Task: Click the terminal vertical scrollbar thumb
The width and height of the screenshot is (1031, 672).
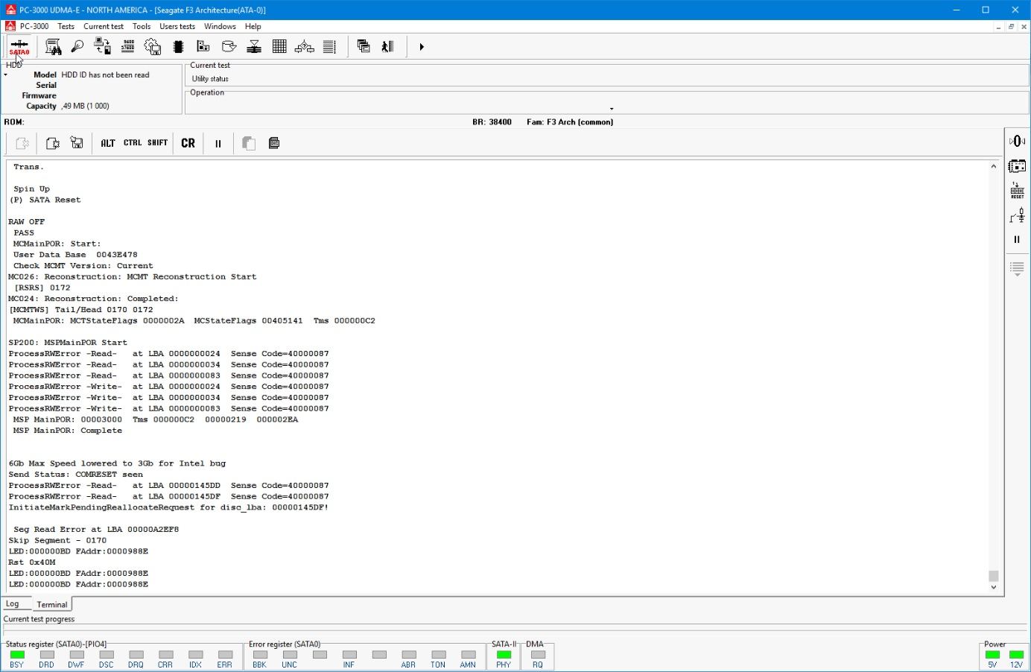Action: (993, 575)
